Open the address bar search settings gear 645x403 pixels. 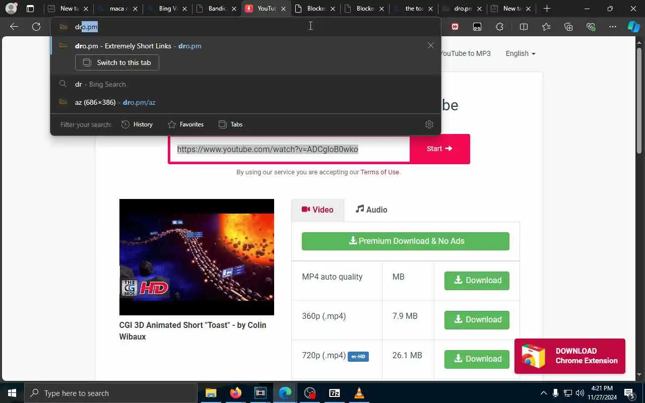tap(429, 124)
